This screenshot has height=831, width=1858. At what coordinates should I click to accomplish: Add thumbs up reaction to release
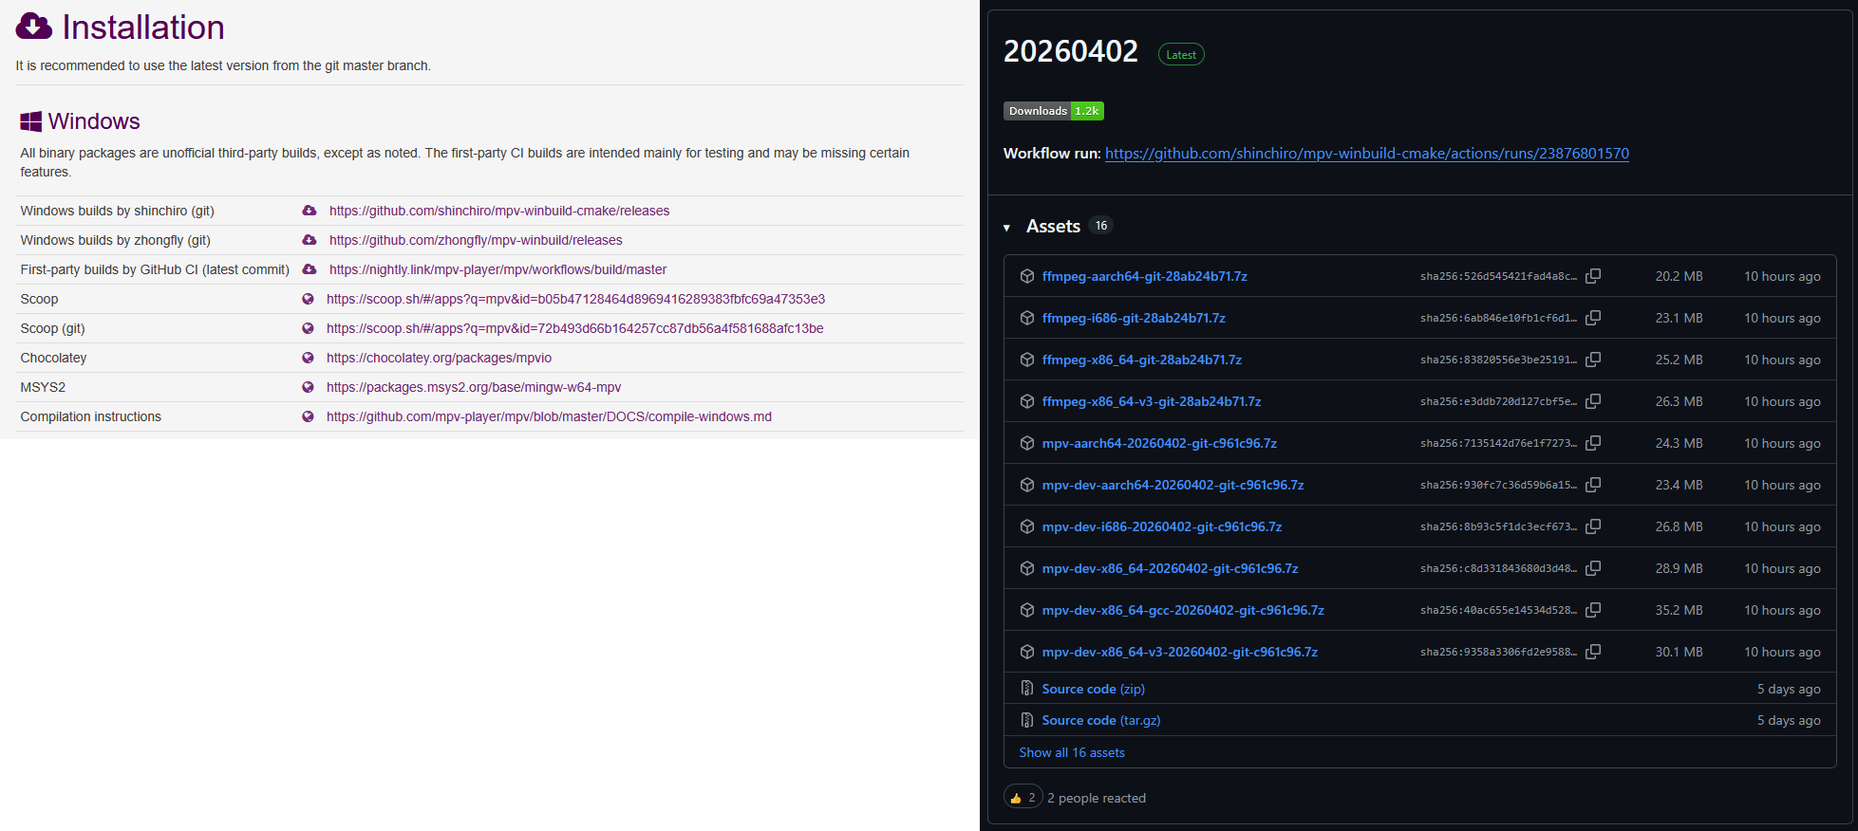(1023, 798)
